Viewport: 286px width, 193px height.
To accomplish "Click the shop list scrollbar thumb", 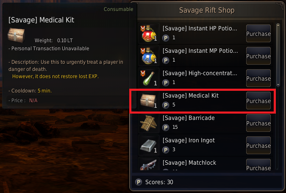I will [x=278, y=55].
